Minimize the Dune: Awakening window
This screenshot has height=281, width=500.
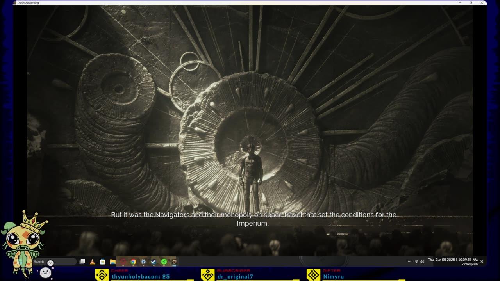pos(460,3)
